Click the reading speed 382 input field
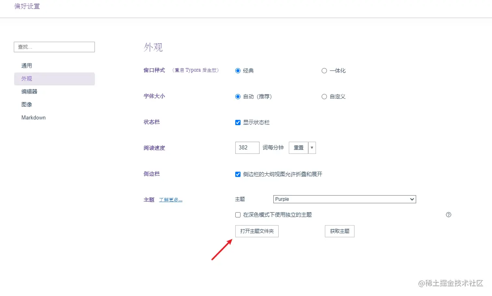 coord(247,148)
